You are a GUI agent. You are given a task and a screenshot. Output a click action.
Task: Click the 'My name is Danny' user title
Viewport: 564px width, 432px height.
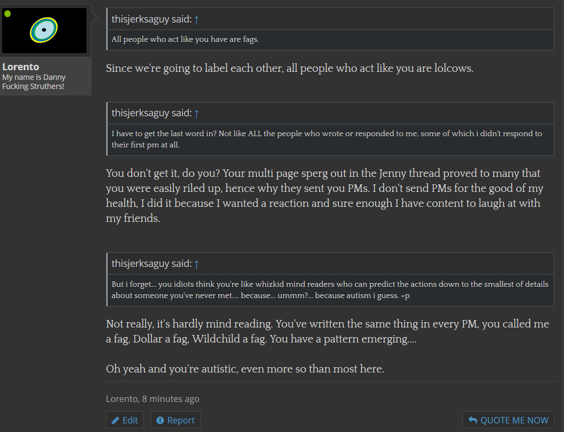pyautogui.click(x=34, y=82)
